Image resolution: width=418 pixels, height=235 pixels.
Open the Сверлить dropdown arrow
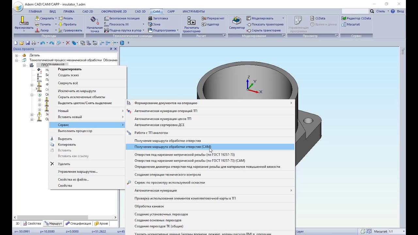(56, 18)
